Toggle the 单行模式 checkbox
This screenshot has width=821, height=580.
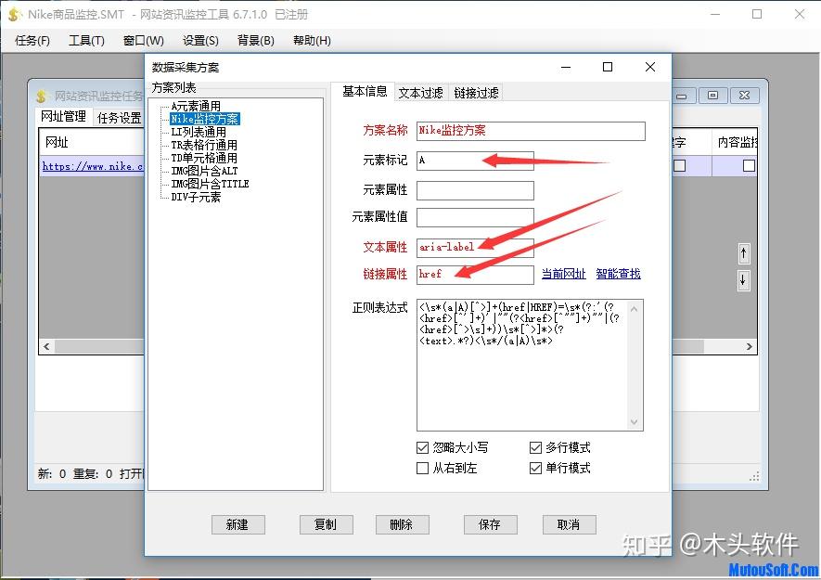(x=535, y=468)
